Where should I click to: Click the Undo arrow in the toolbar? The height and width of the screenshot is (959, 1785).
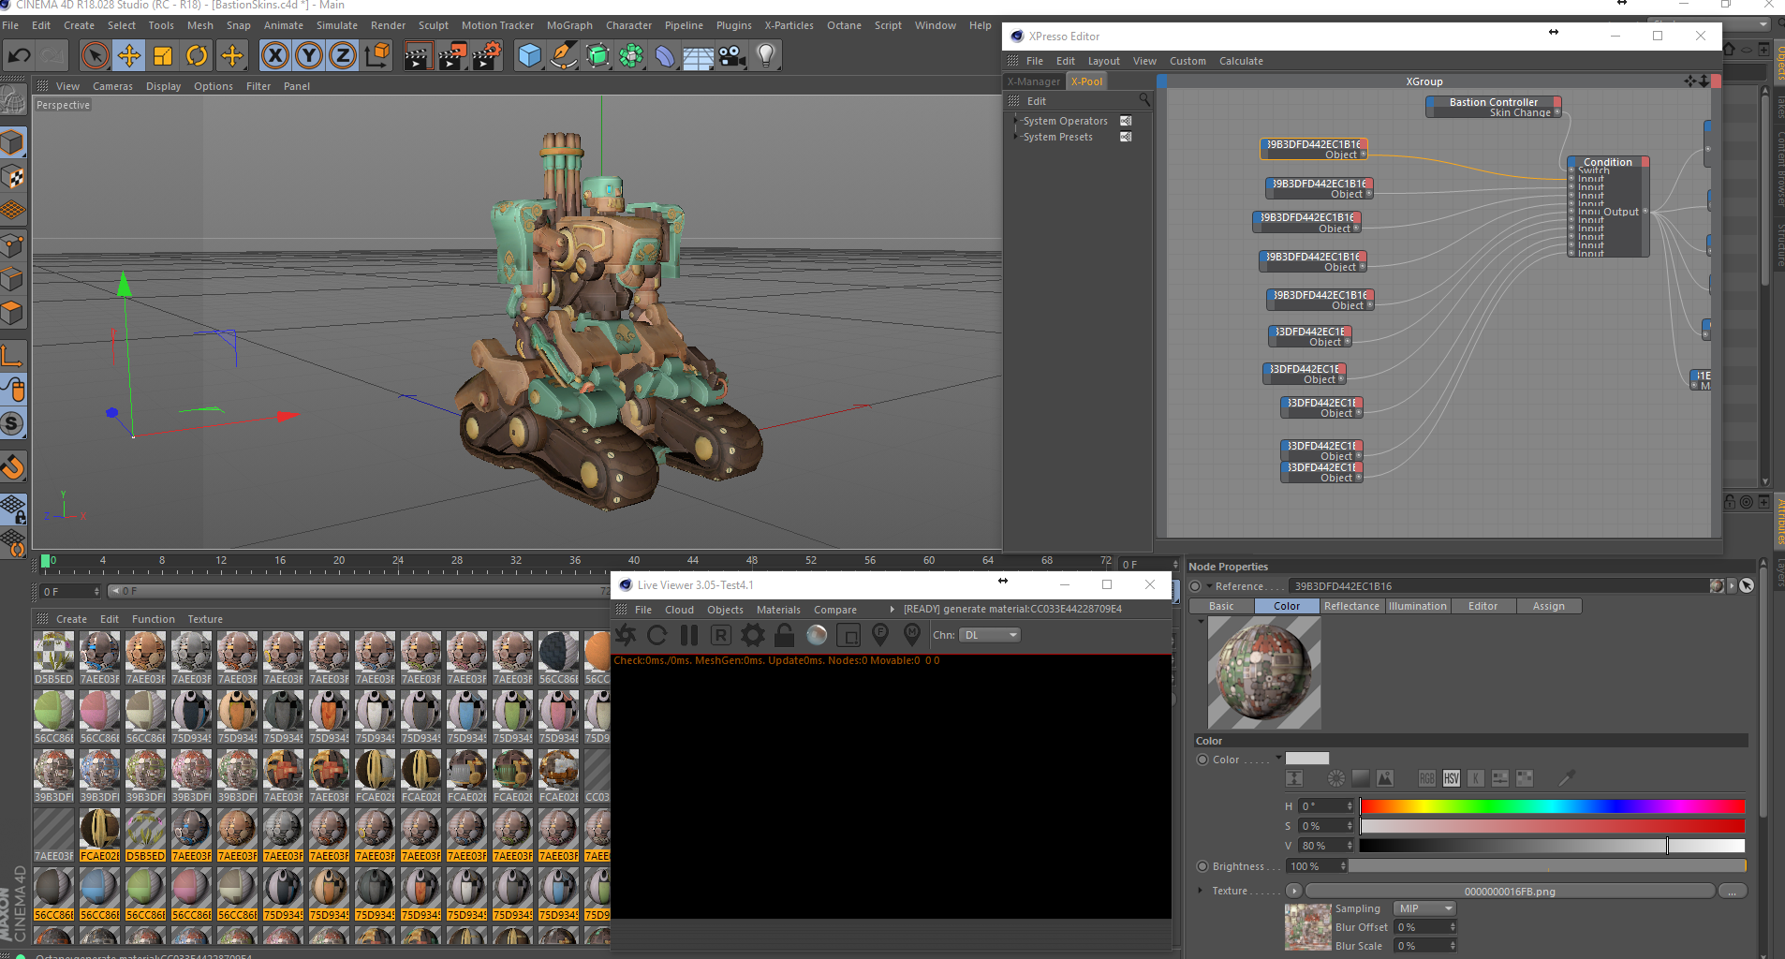click(x=19, y=55)
